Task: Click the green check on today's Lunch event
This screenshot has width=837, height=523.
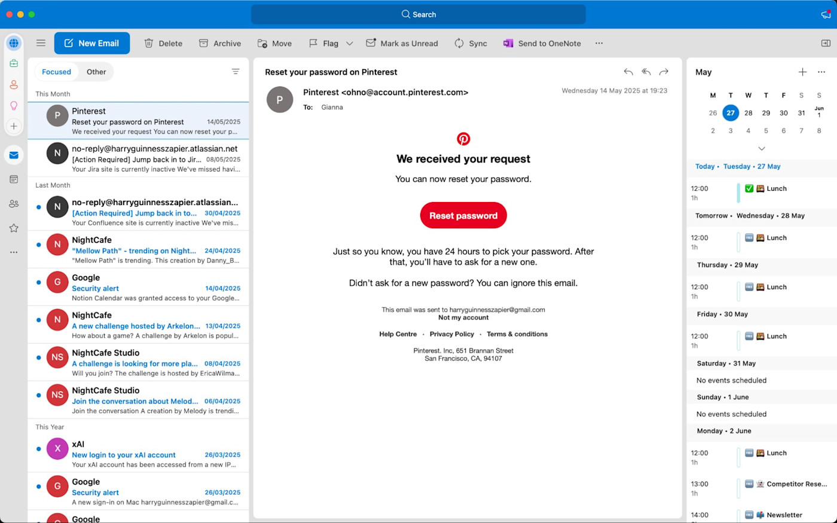Action: pyautogui.click(x=749, y=189)
